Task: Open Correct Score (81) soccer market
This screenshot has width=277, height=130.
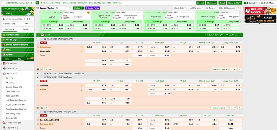Action: click(x=14, y=87)
